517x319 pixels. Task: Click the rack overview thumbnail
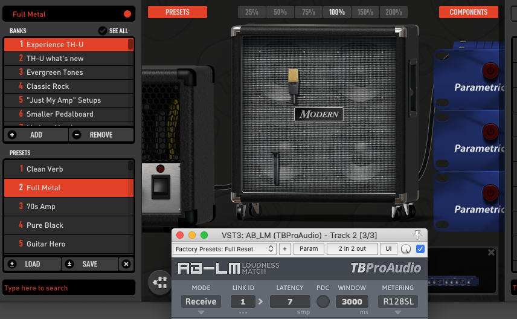(x=454, y=282)
